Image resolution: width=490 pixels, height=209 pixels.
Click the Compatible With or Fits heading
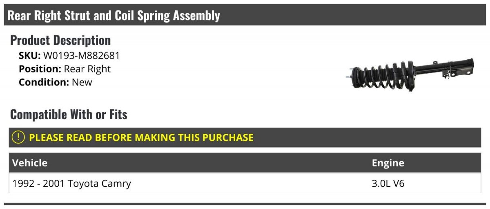(69, 115)
